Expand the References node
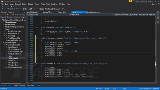 [x=3, y=24]
